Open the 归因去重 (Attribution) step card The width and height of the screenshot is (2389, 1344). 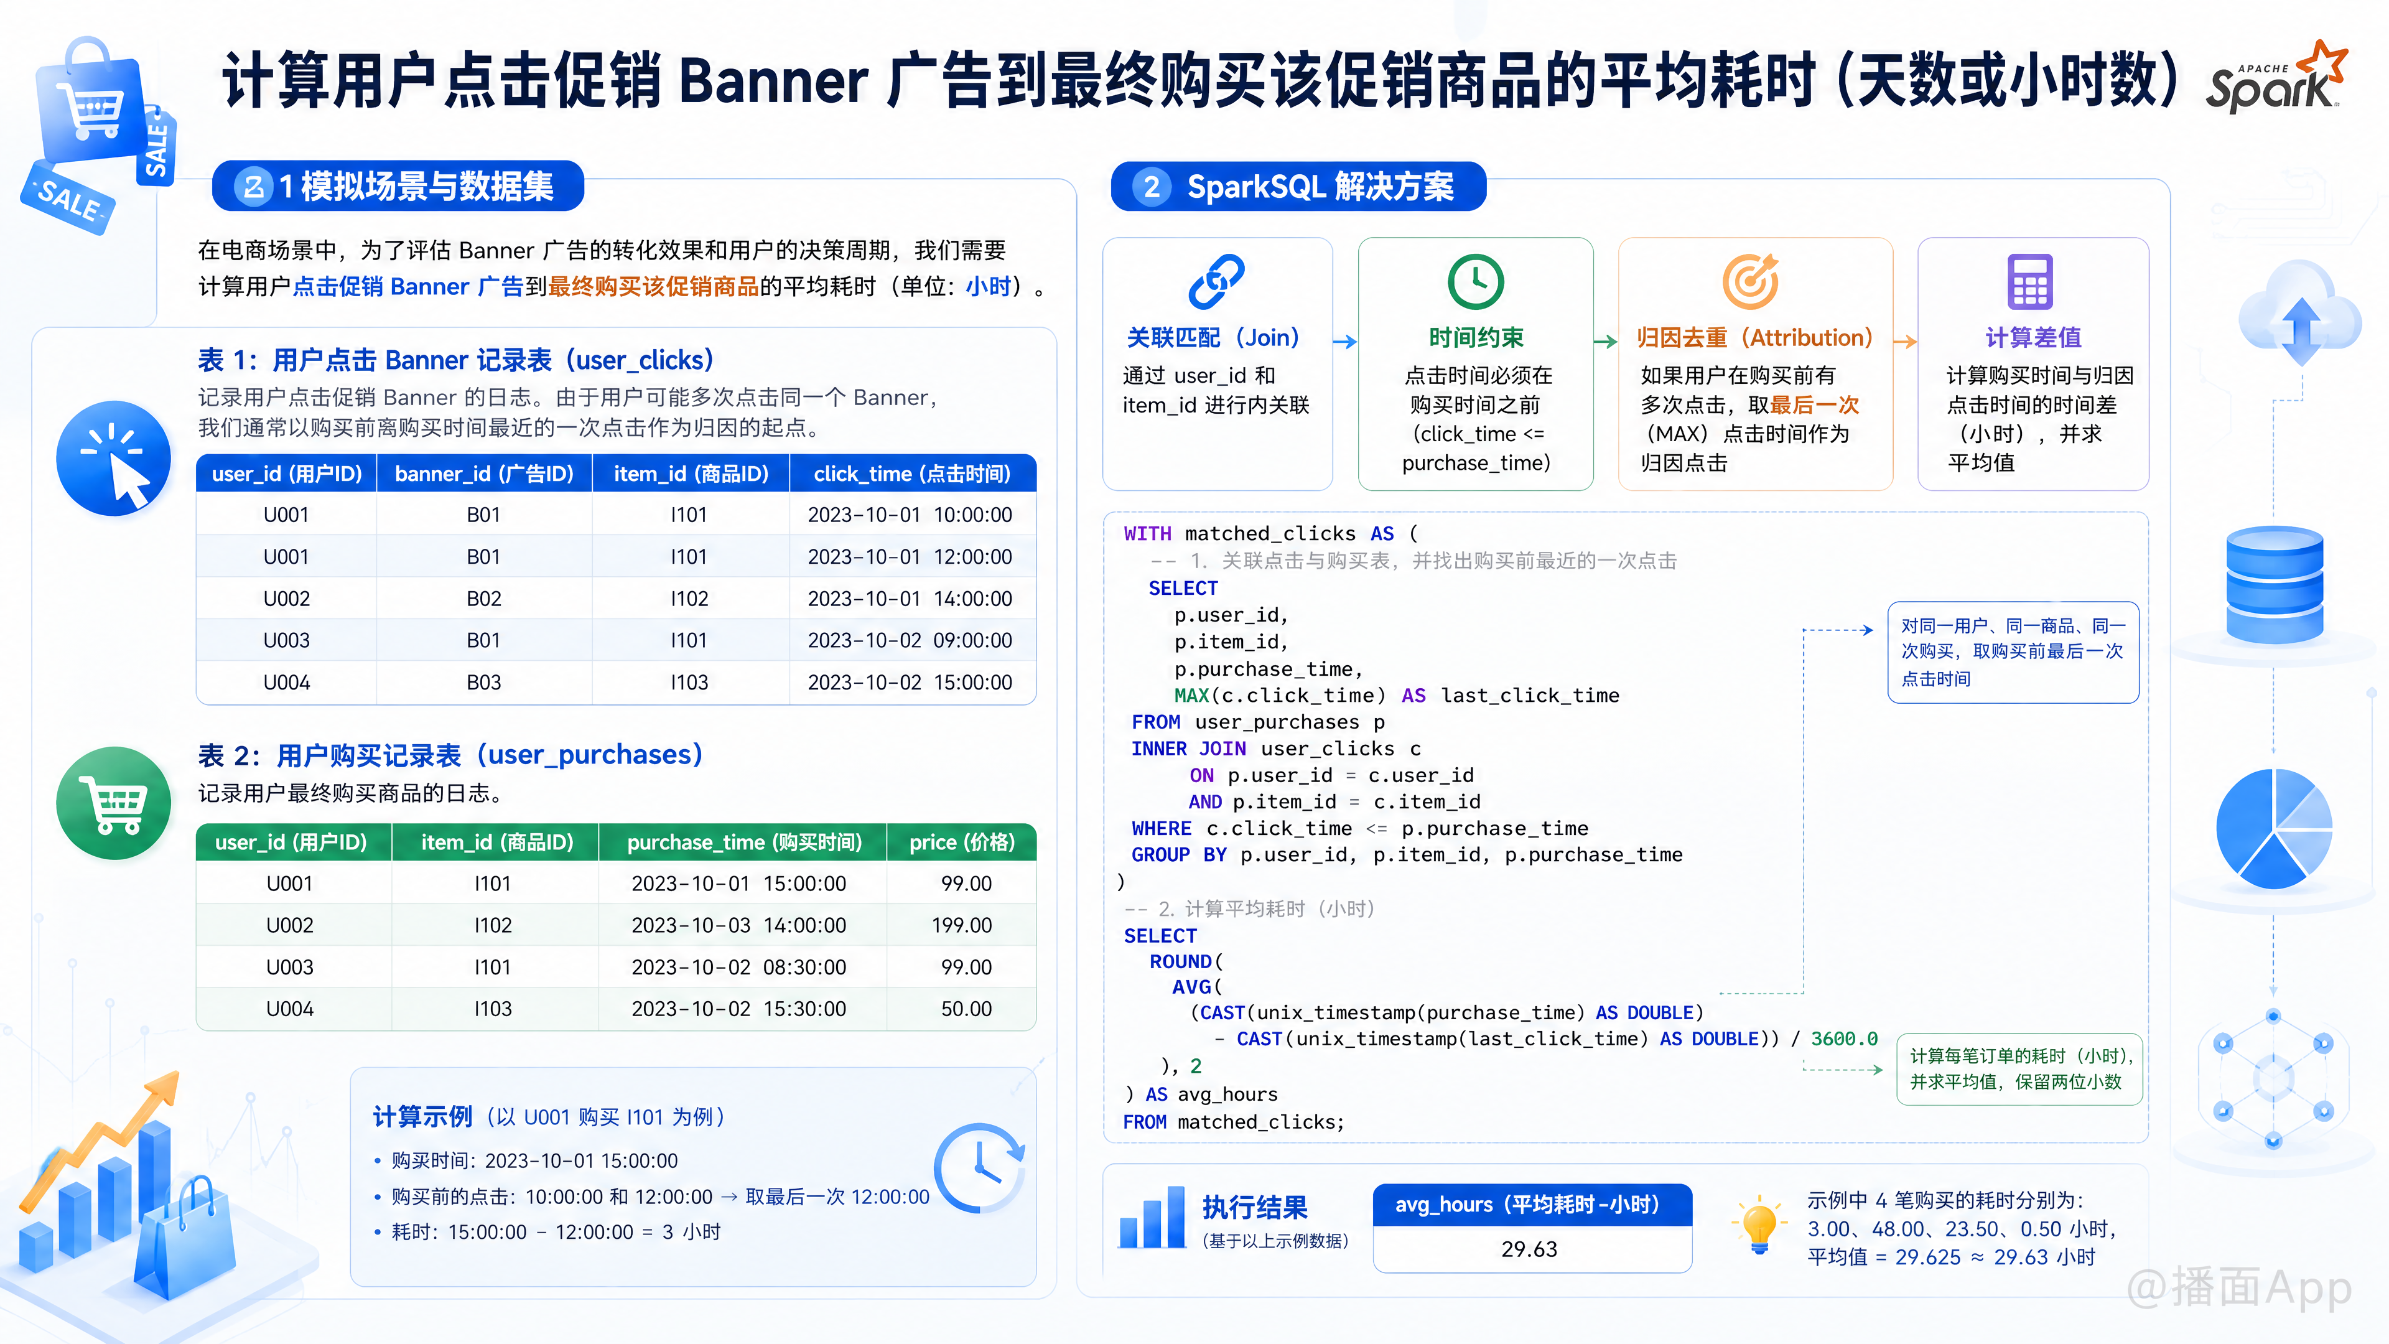point(1754,363)
